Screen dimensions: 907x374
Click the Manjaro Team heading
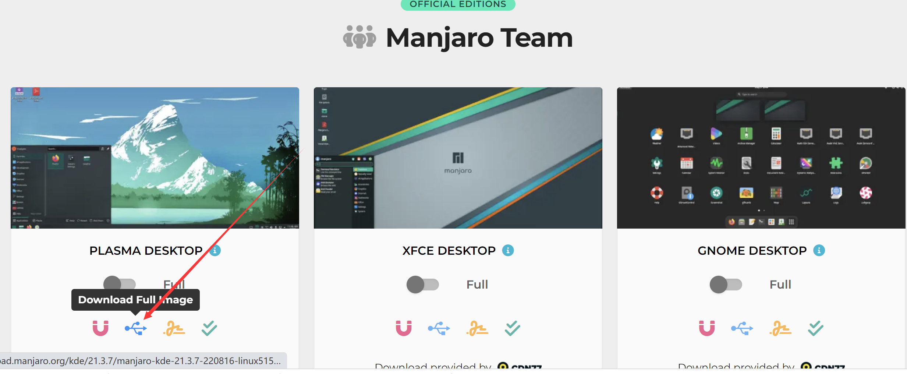coord(479,38)
